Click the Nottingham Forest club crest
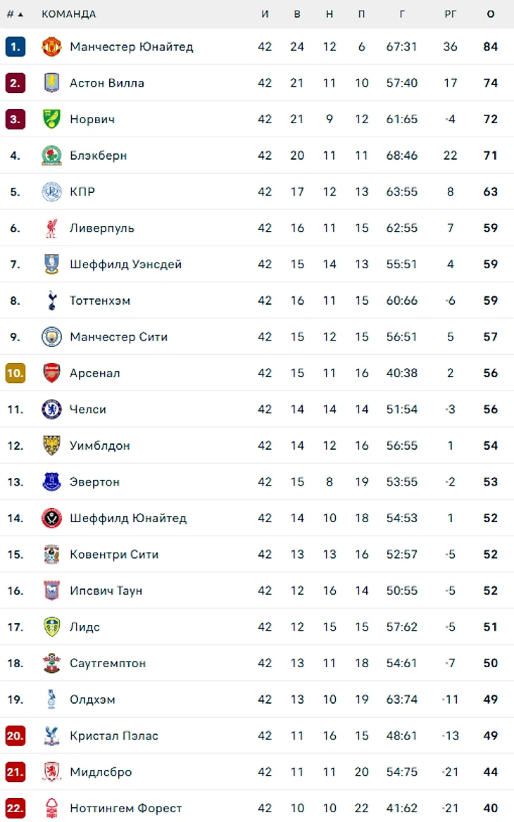Screen dimensions: 514x822 coord(51,808)
